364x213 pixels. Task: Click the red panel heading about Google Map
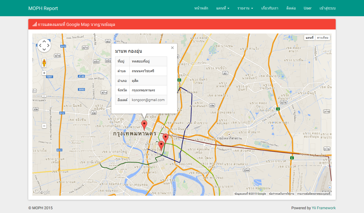click(x=182, y=24)
